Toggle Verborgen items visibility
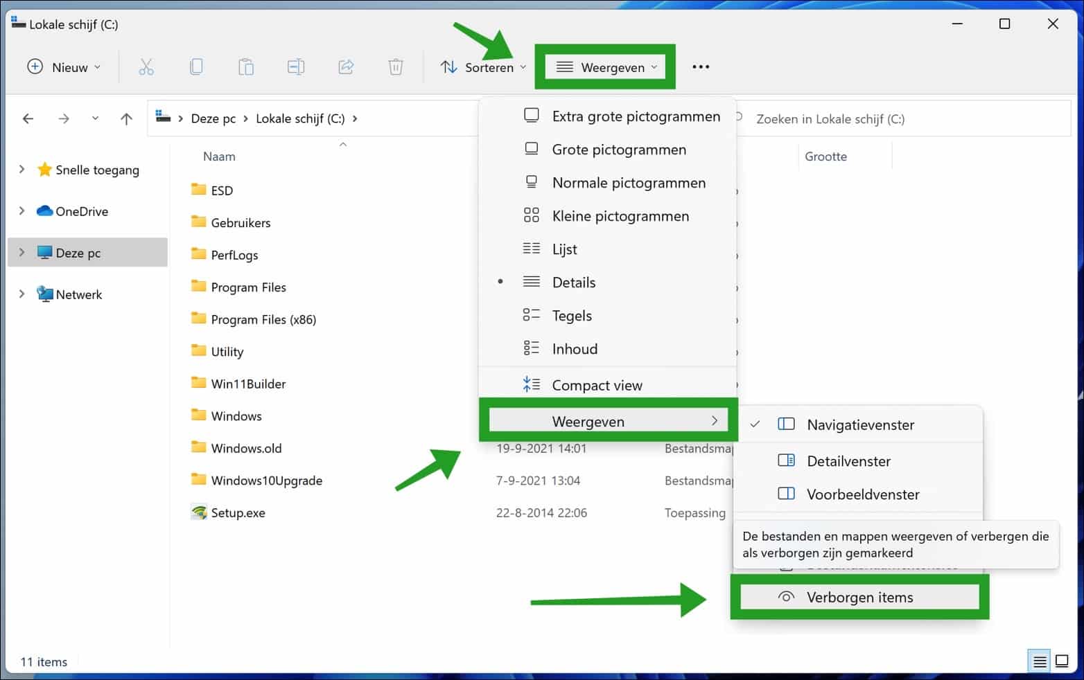This screenshot has width=1084, height=680. click(x=859, y=597)
